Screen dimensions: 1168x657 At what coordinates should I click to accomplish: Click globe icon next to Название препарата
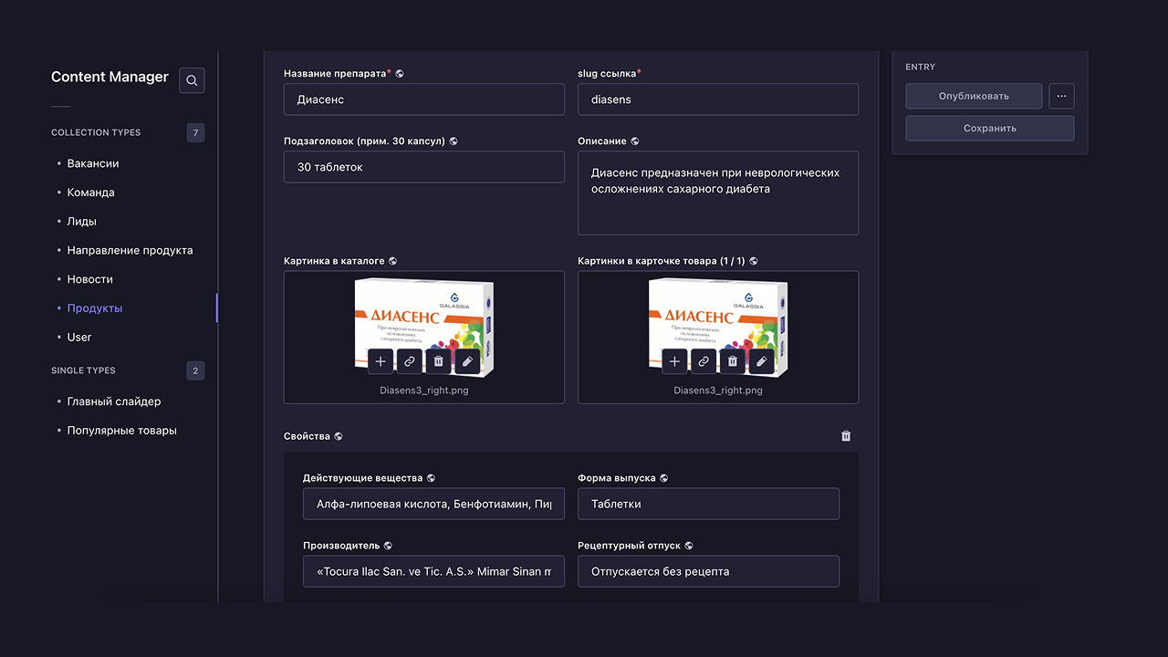400,73
